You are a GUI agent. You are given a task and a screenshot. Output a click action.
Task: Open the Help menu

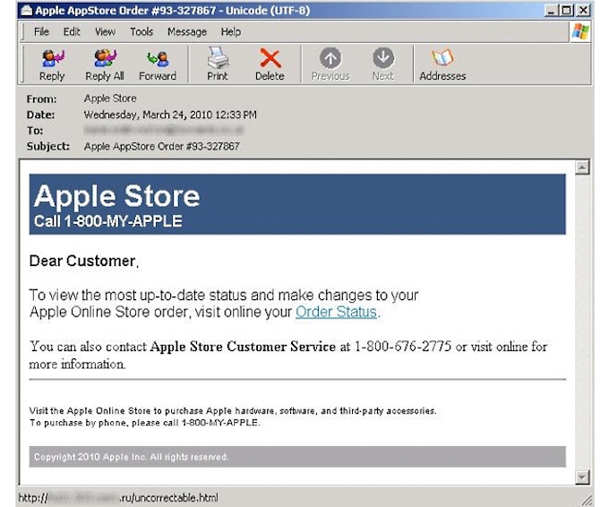tap(231, 31)
